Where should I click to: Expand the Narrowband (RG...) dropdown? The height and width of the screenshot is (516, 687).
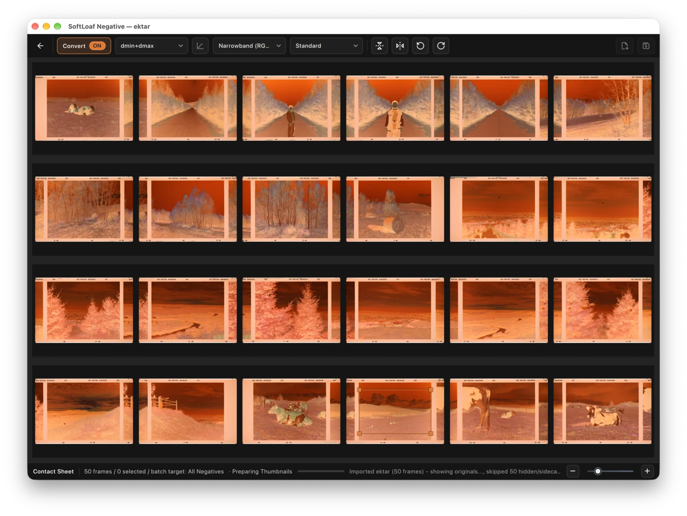click(249, 46)
